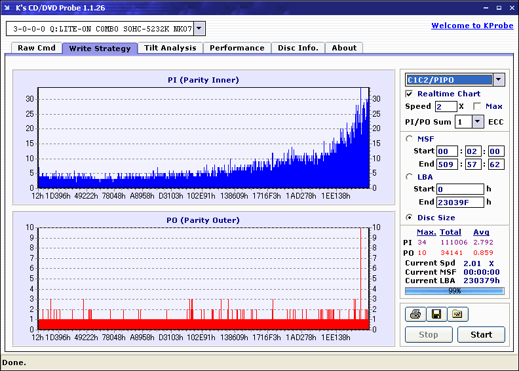Expand the C1C2/PIPO test type dropdown
This screenshot has height=371, width=519.
[498, 80]
